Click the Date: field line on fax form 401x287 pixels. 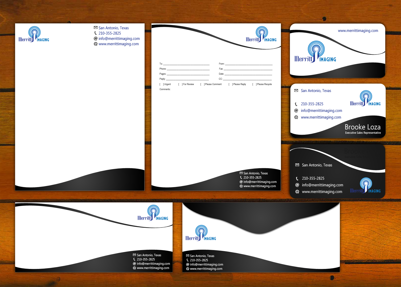coord(248,74)
